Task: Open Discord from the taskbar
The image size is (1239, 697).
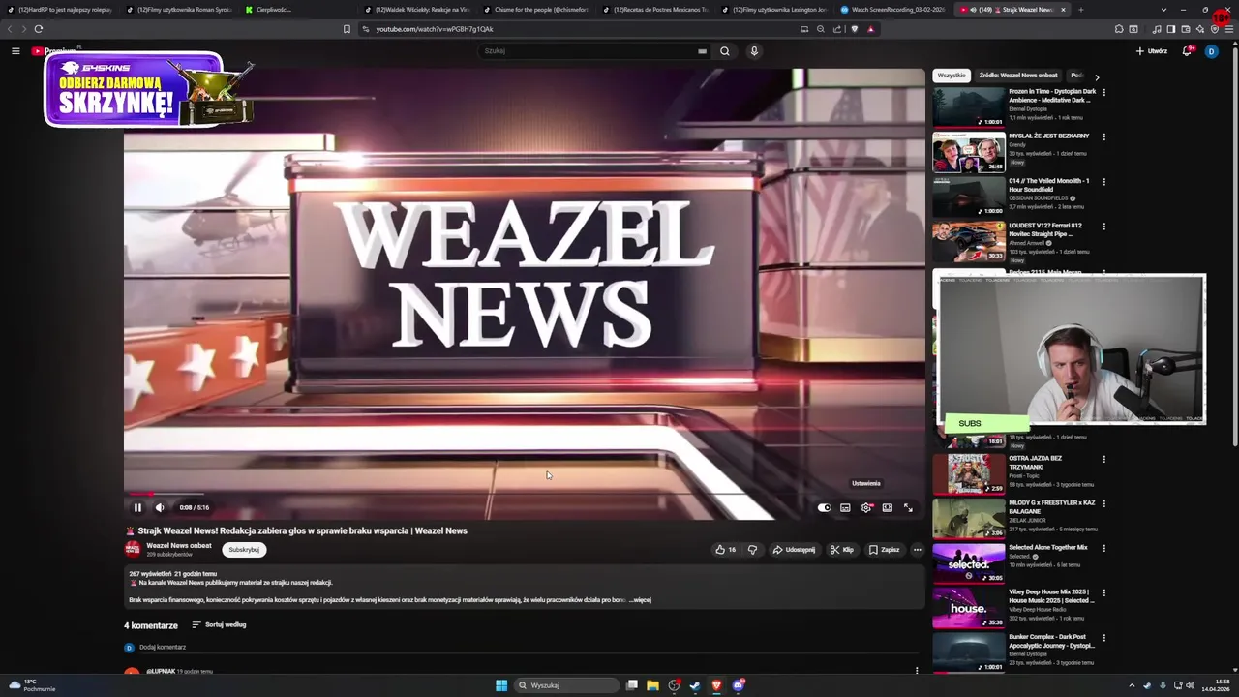Action: 739,685
